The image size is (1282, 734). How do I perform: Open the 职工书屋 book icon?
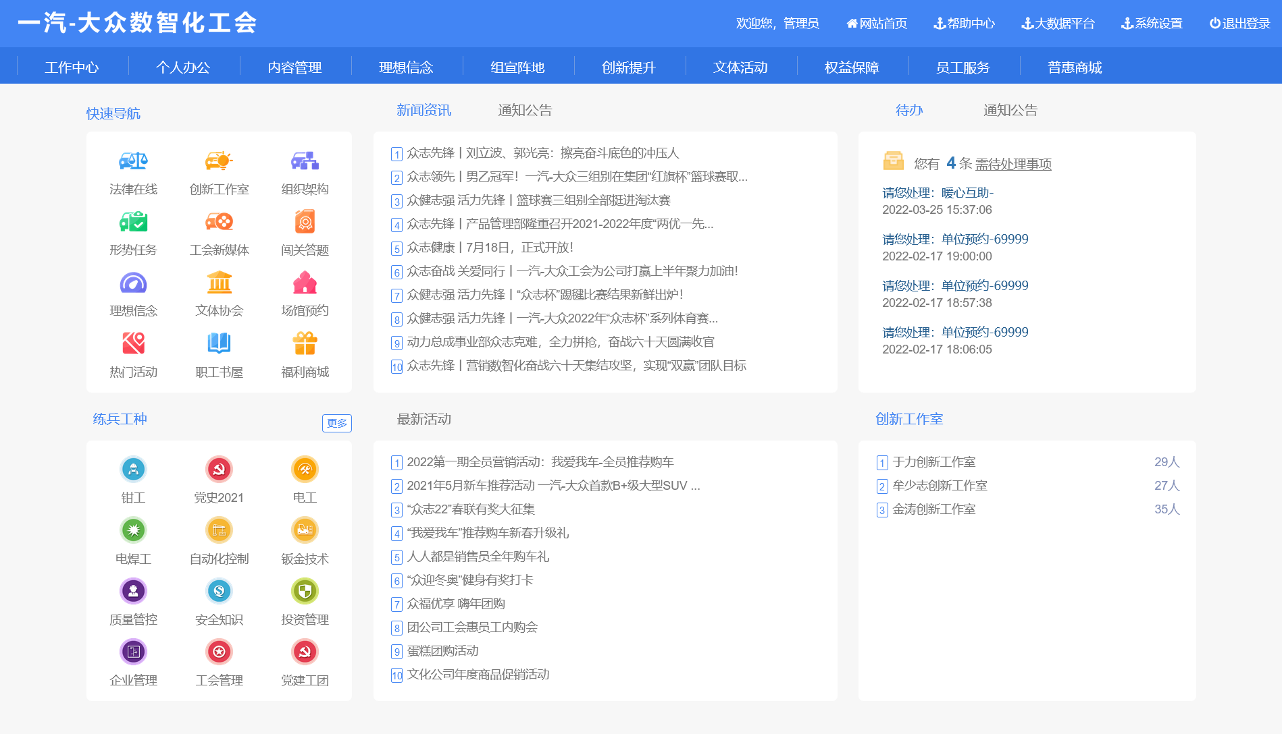(219, 343)
